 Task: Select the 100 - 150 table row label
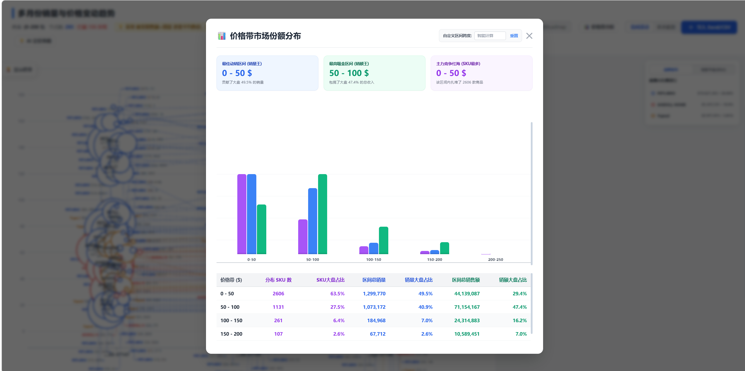click(x=231, y=320)
